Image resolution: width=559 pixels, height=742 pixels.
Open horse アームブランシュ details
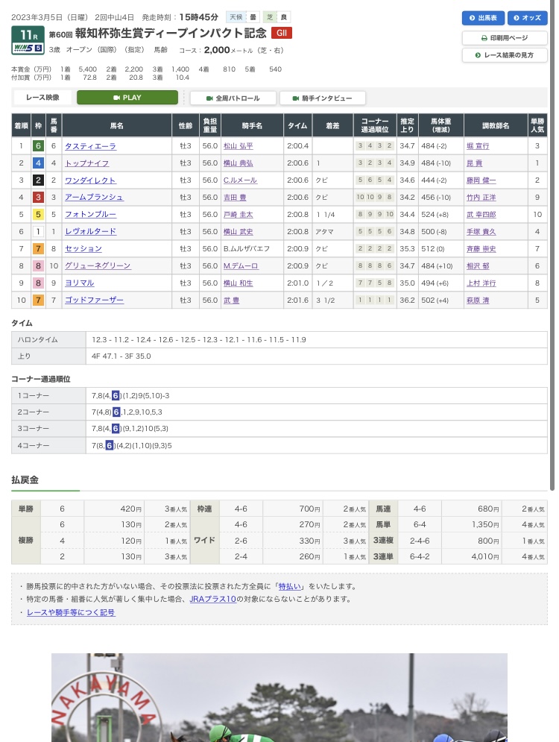94,198
